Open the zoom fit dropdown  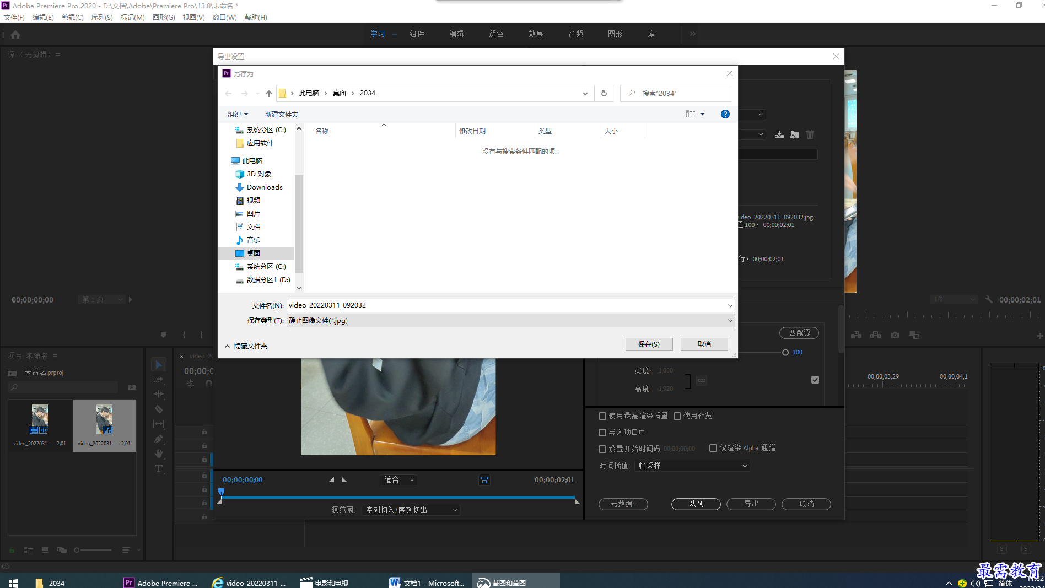pyautogui.click(x=398, y=480)
